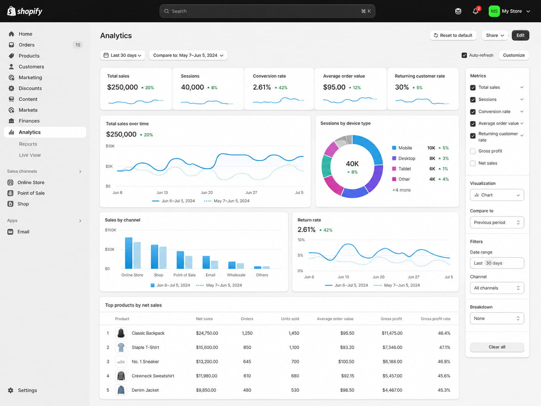
Task: Open the notifications bell
Action: click(475, 11)
